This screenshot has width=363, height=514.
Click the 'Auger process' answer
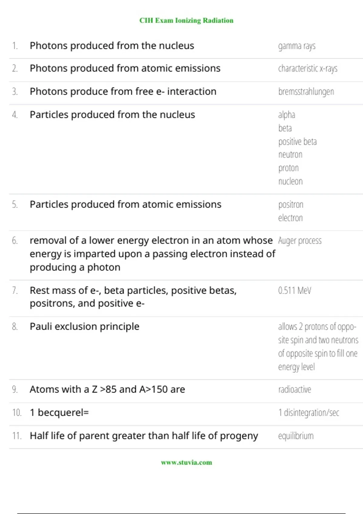pyautogui.click(x=300, y=241)
